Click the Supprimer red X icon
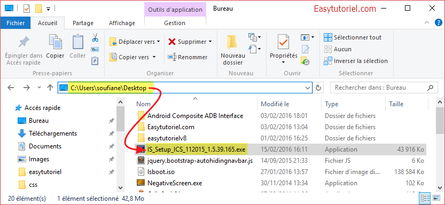Screen dimensions: 445x205 (x=172, y=42)
